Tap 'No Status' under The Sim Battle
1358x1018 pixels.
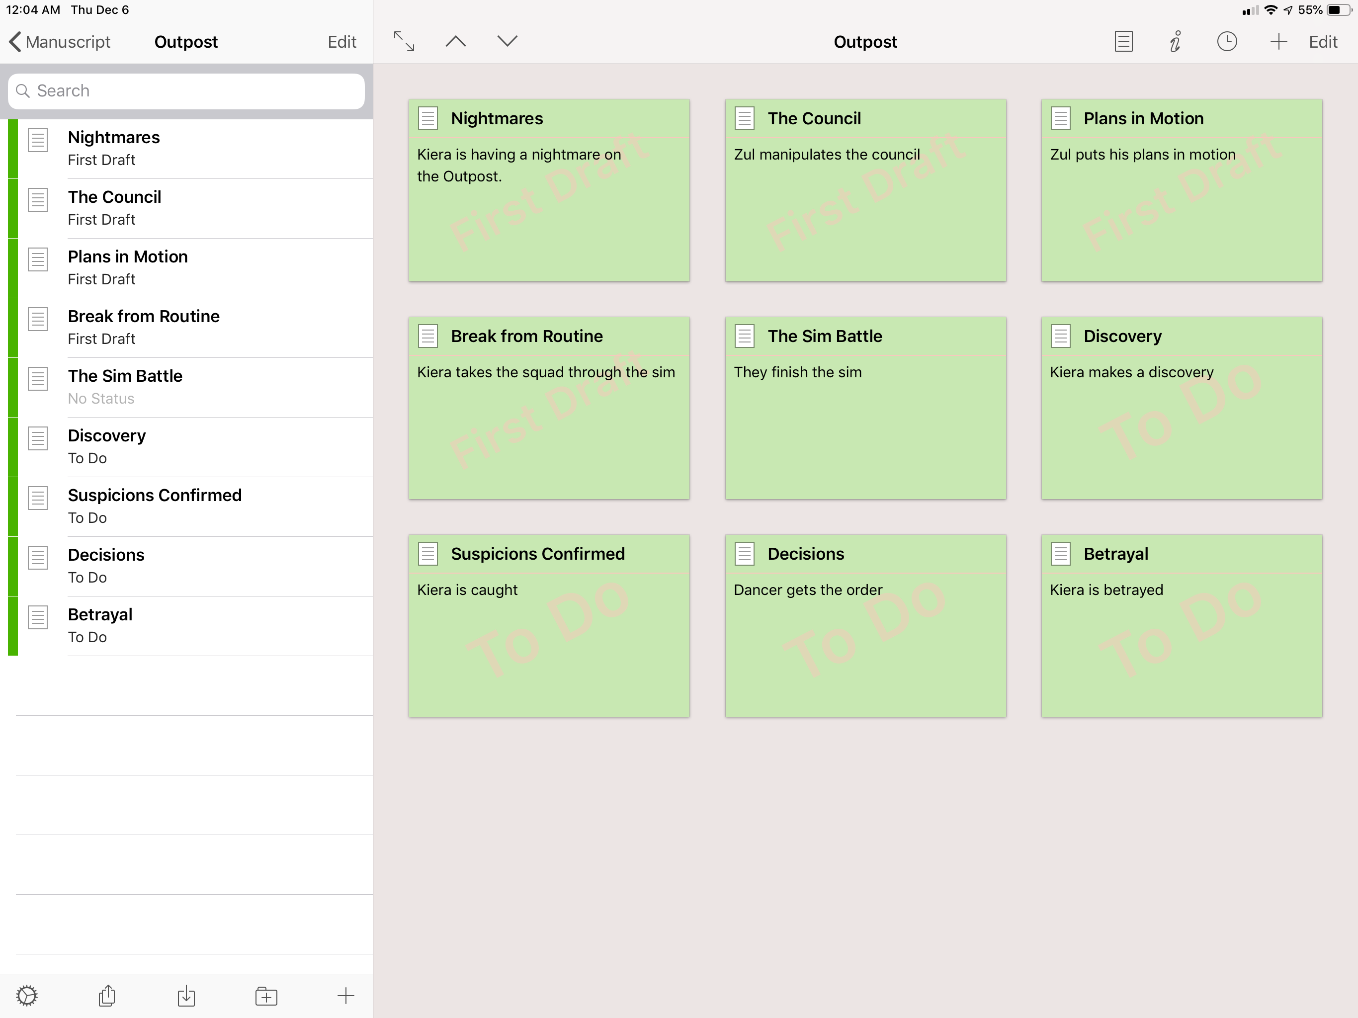coord(101,399)
